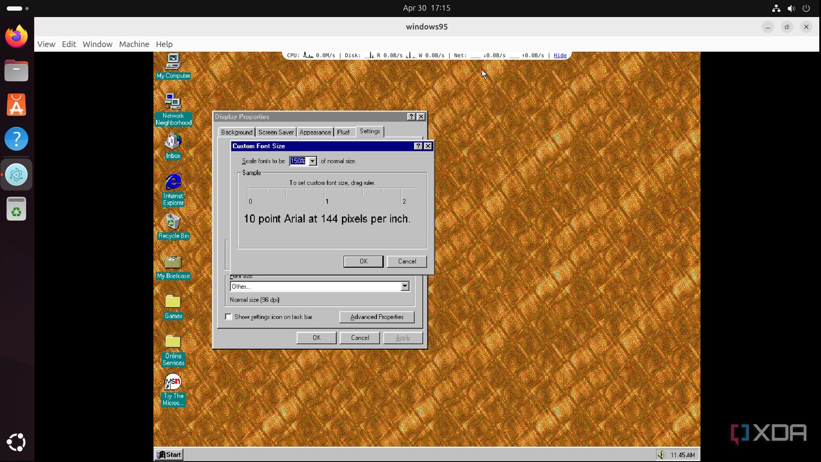
Task: Open Help from the Ubuntu dock
Action: point(16,139)
